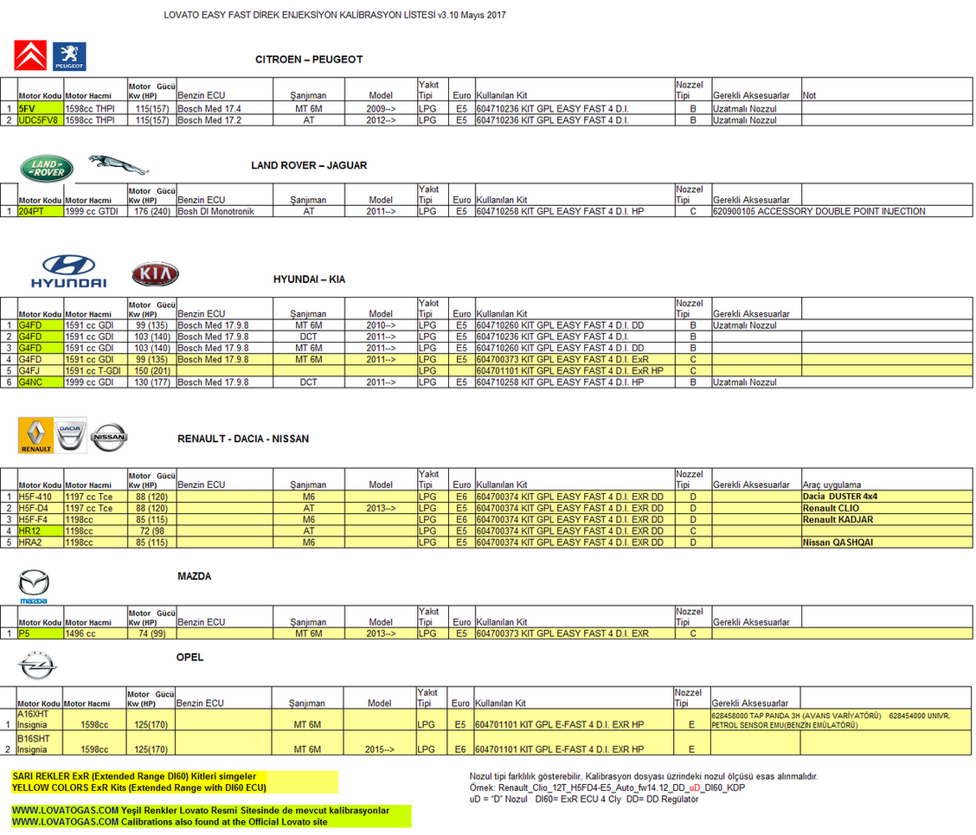
Task: Click the 'RENAULT - DACIA - NISSAN' heading
Action: click(x=243, y=439)
